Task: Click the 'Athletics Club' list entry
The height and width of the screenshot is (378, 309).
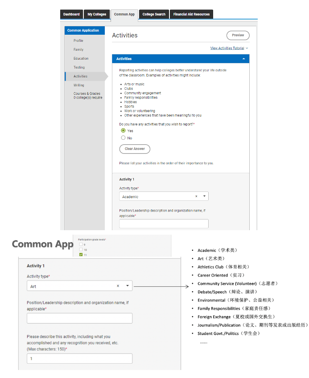Action: (x=223, y=267)
